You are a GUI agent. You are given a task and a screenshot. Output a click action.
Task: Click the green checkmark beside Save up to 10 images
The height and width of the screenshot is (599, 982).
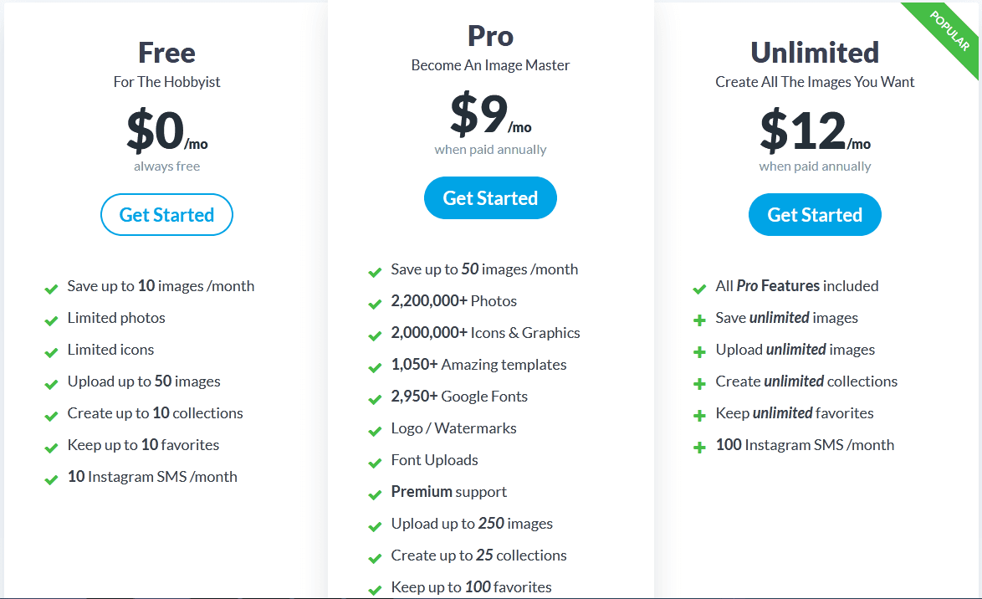[x=51, y=287]
